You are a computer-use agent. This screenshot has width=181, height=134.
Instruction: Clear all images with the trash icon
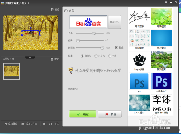pos(52,59)
